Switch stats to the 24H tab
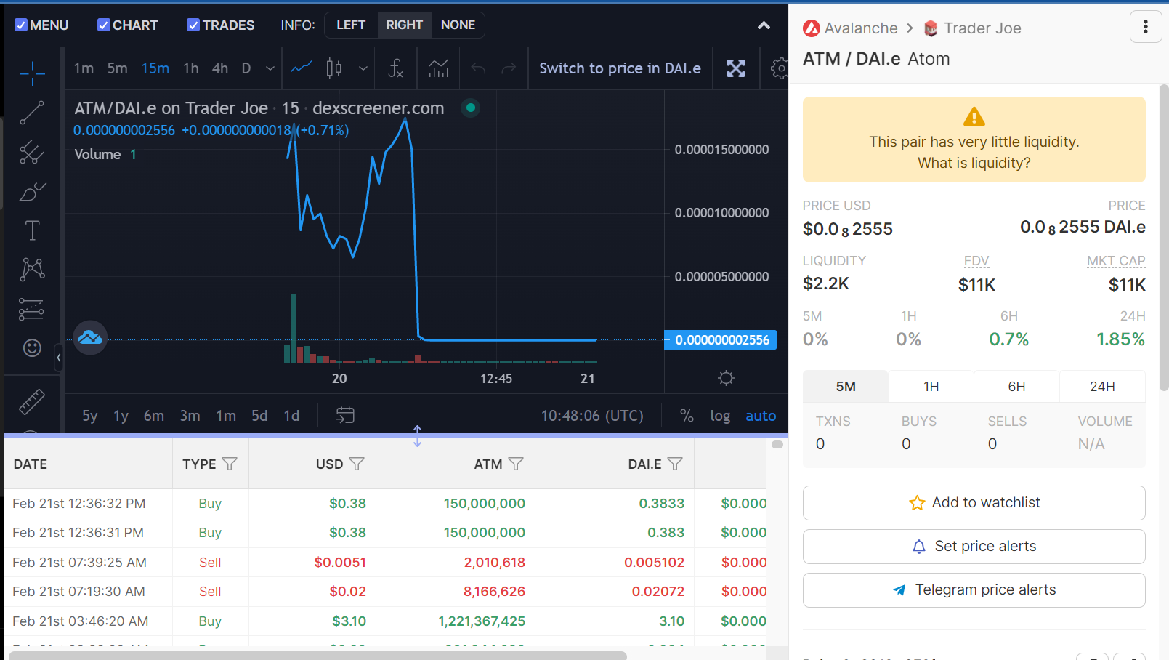The height and width of the screenshot is (660, 1169). pyautogui.click(x=1102, y=387)
